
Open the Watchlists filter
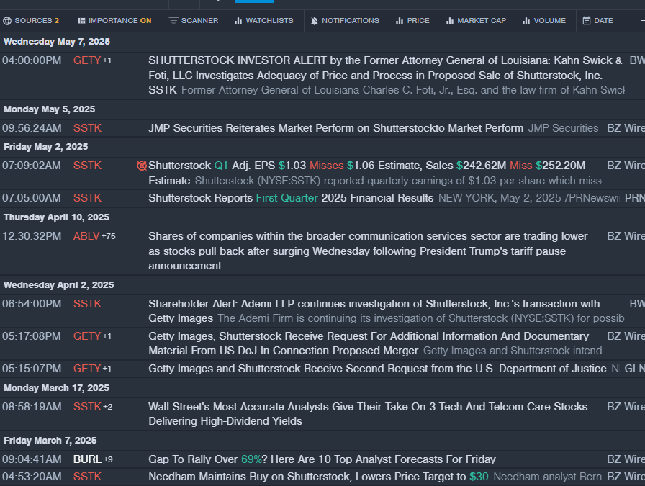[x=263, y=21]
